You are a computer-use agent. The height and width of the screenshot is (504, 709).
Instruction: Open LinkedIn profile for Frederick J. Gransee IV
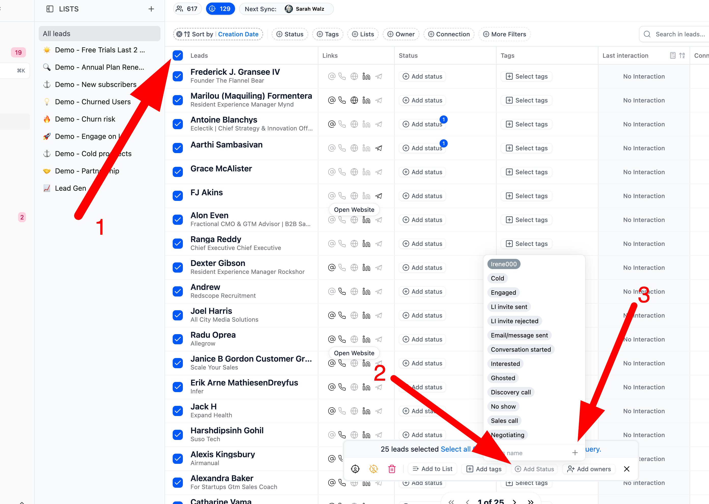pyautogui.click(x=366, y=76)
